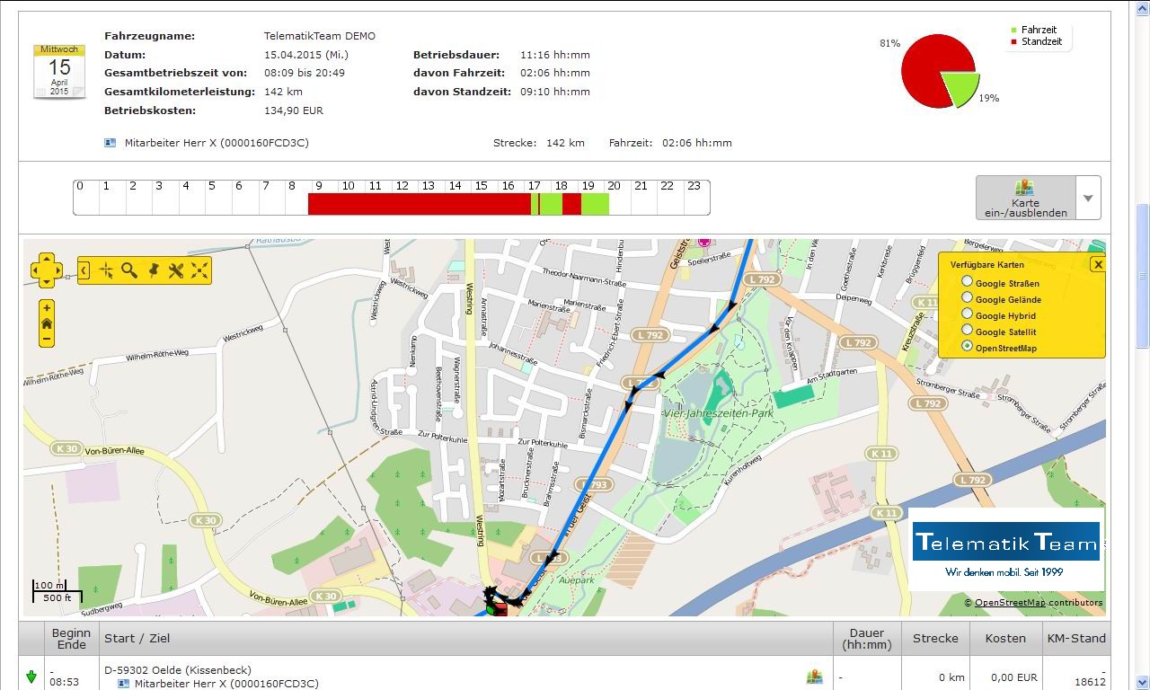Click the long red standstill segment in timeline
1150x690 pixels.
(419, 203)
